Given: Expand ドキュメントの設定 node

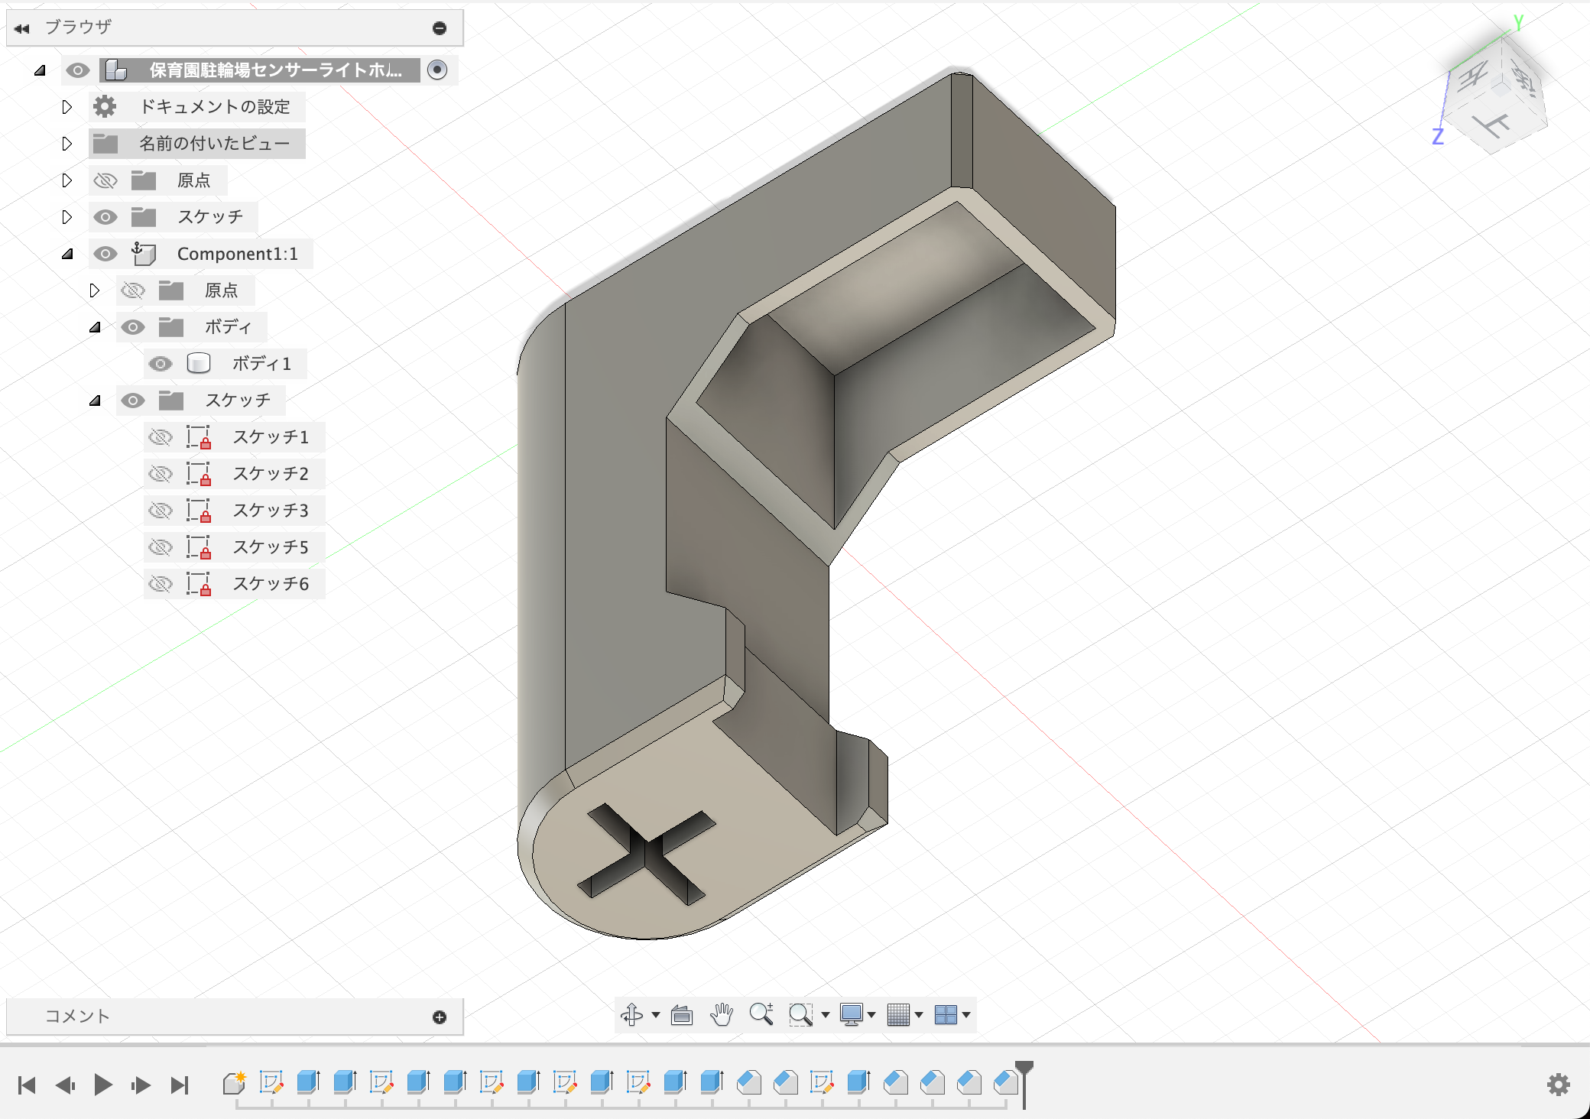Looking at the screenshot, I should point(67,107).
